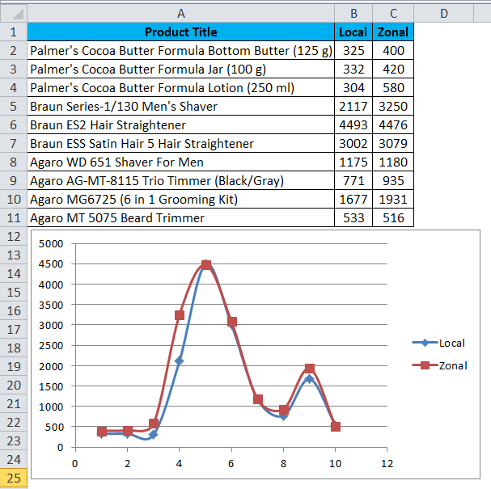The height and width of the screenshot is (489, 491).
Task: Click Zonal value 3250
Action: click(393, 107)
